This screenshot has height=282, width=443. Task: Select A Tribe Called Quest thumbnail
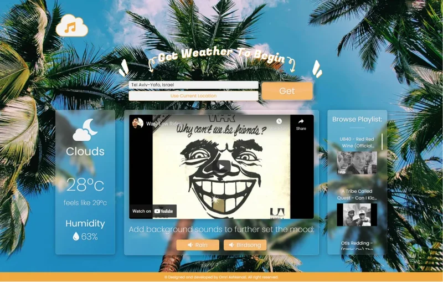(357, 215)
